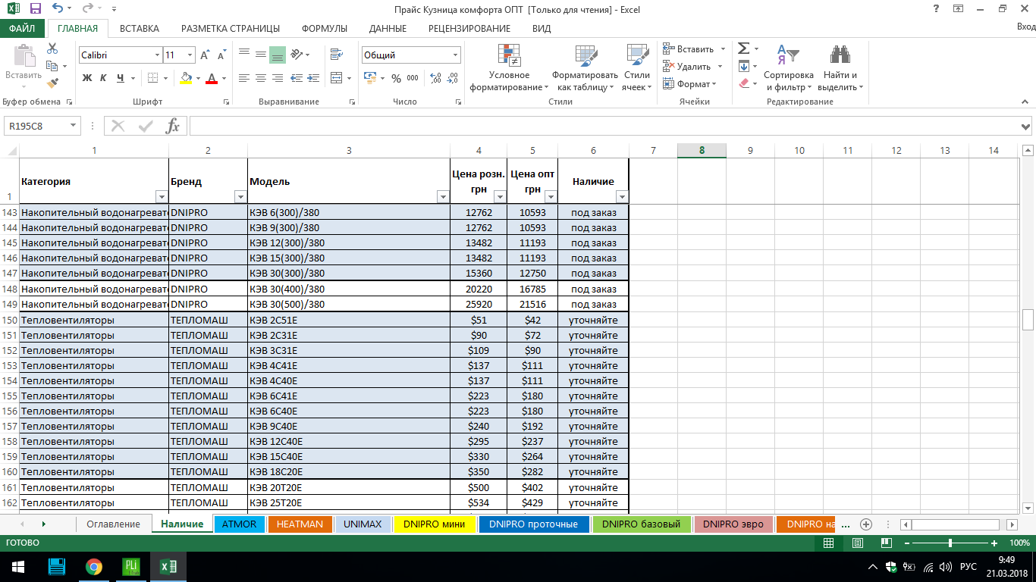Screen dimensions: 1036x582
Task: Click the cell borders icon
Action: pos(152,78)
